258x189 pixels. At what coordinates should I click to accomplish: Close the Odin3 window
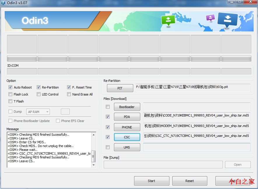click(x=250, y=2)
